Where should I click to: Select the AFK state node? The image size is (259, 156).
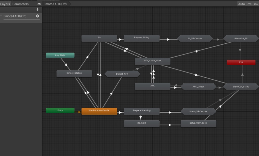click(x=153, y=86)
